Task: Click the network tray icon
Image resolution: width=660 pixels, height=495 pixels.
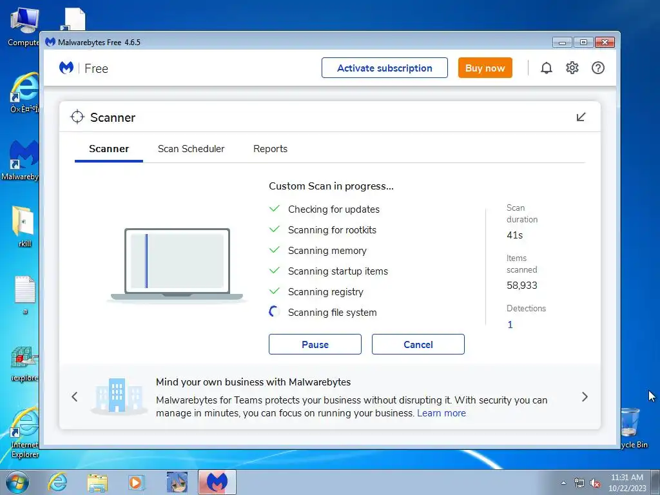Action: tap(579, 483)
